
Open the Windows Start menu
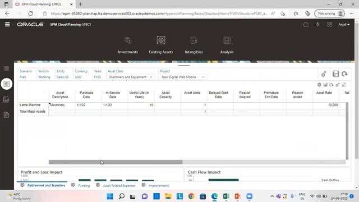click(110, 196)
